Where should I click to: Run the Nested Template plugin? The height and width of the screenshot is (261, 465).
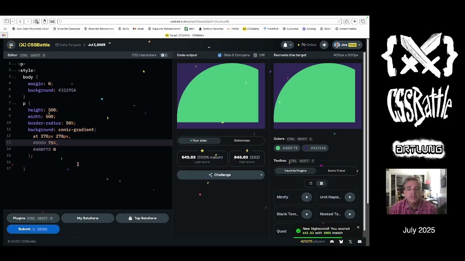[350, 214]
